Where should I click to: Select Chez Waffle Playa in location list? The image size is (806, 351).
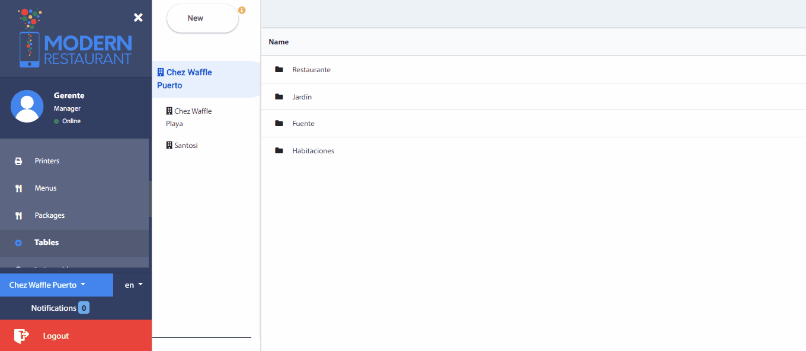point(190,117)
